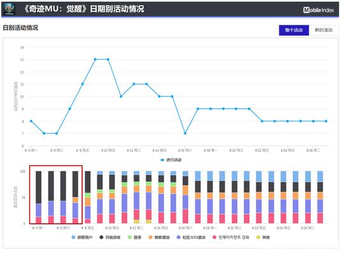Select the 6/4 line data point
Image resolution: width=350 pixels, height=258 pixels.
coord(31,121)
